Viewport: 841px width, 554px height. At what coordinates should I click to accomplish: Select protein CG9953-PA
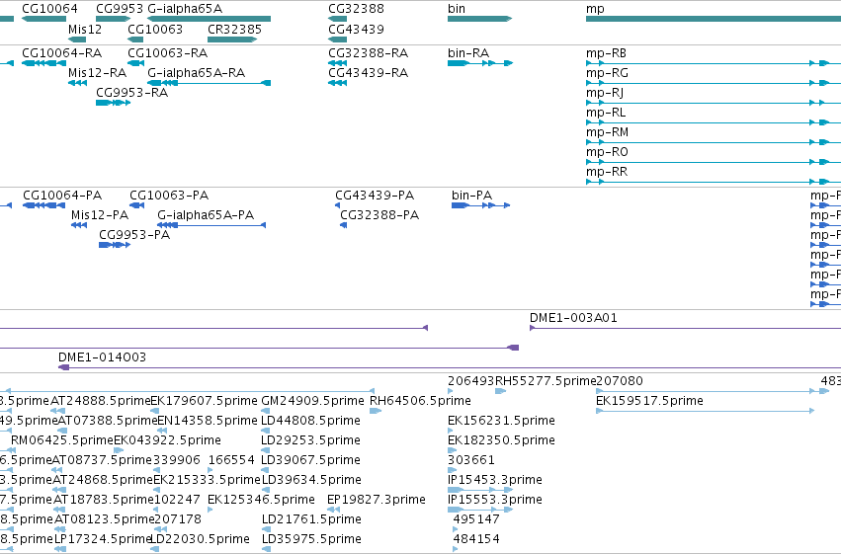134,235
